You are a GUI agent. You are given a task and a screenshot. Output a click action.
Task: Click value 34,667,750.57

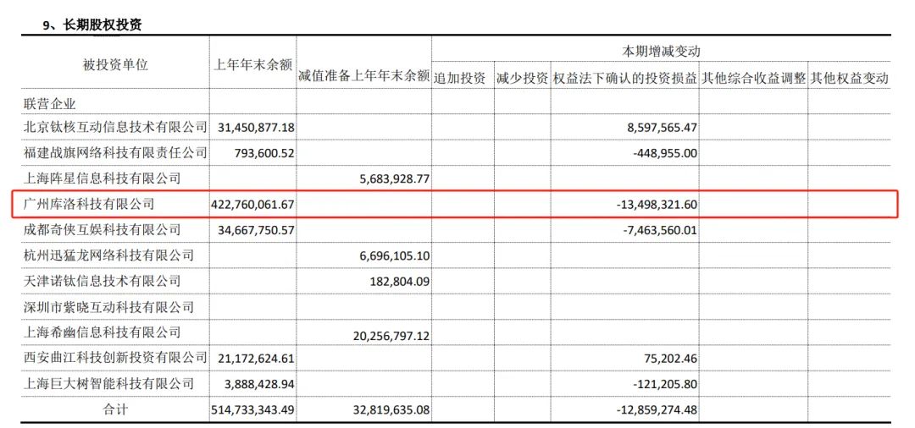coord(256,230)
